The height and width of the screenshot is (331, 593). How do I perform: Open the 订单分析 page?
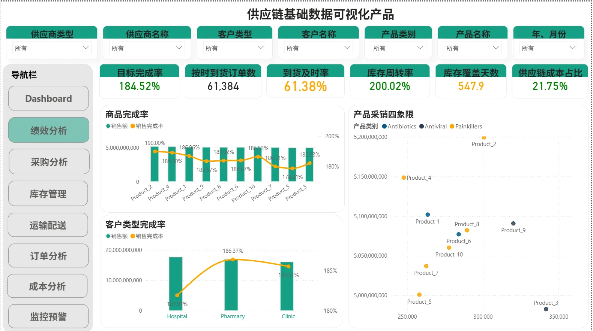(x=48, y=256)
